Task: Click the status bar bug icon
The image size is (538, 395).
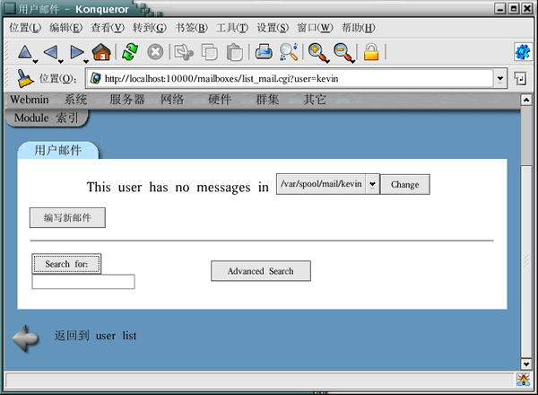Action: click(x=523, y=380)
